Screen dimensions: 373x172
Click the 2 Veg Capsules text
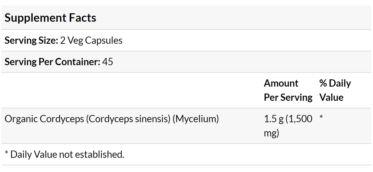click(91, 40)
